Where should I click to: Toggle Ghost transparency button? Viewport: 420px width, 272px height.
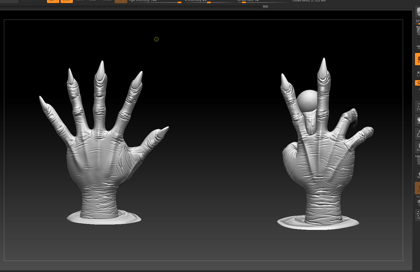click(x=418, y=188)
